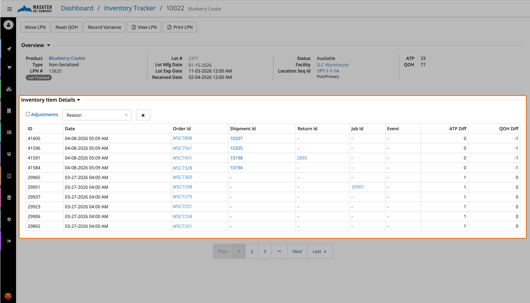Open order WSC7561
The height and width of the screenshot is (303, 530).
tap(182, 148)
